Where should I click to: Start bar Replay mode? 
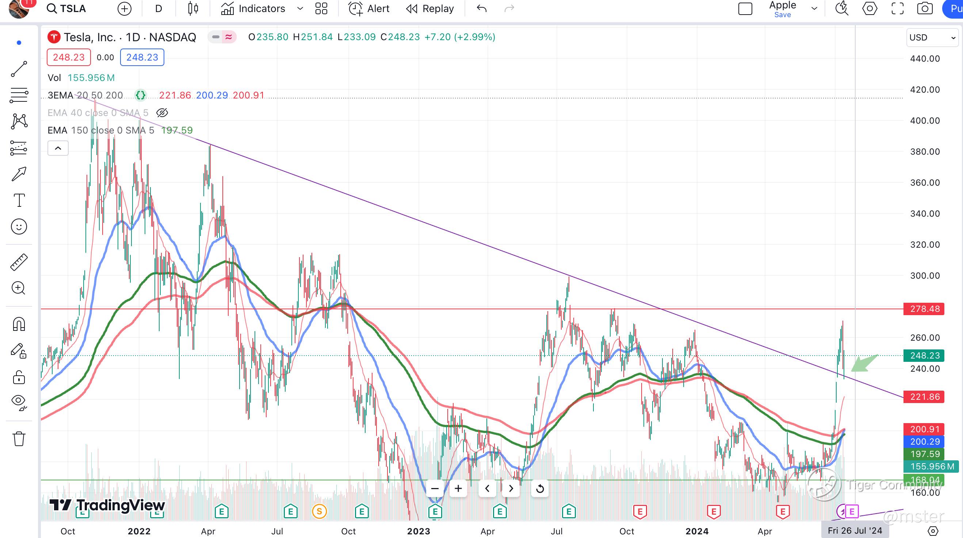430,9
